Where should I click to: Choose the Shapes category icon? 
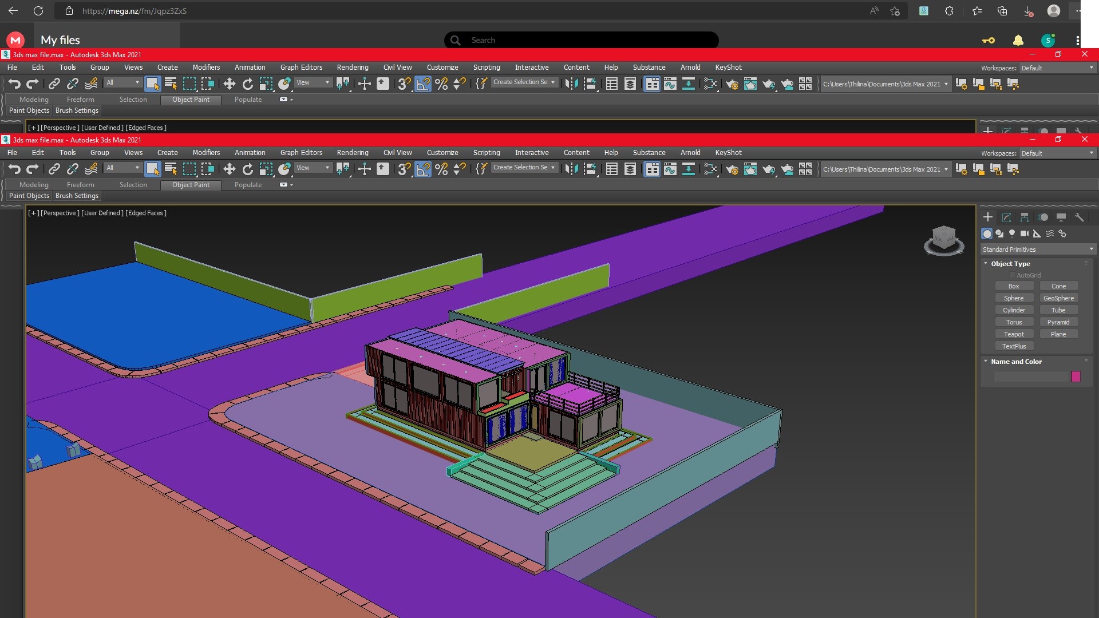tap(999, 233)
